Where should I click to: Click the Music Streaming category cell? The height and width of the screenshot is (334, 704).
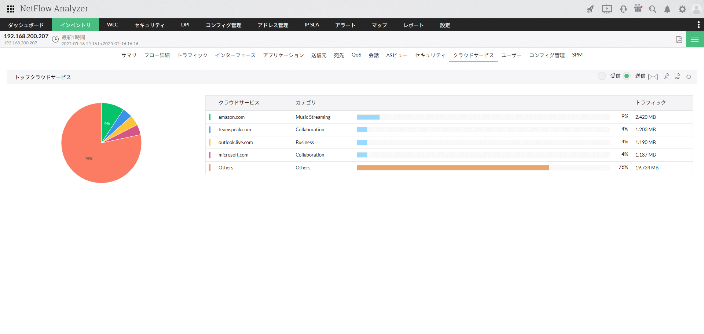tap(313, 117)
